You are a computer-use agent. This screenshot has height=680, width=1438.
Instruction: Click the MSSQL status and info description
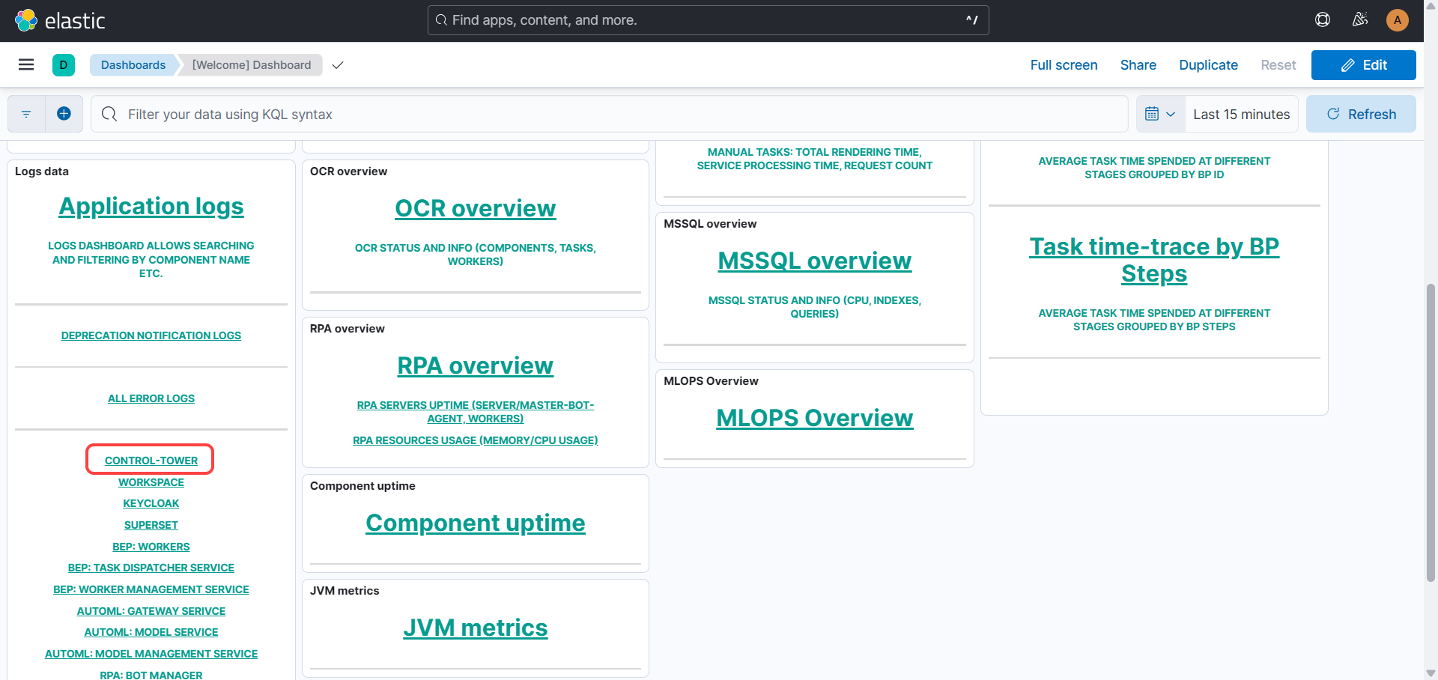tap(815, 307)
